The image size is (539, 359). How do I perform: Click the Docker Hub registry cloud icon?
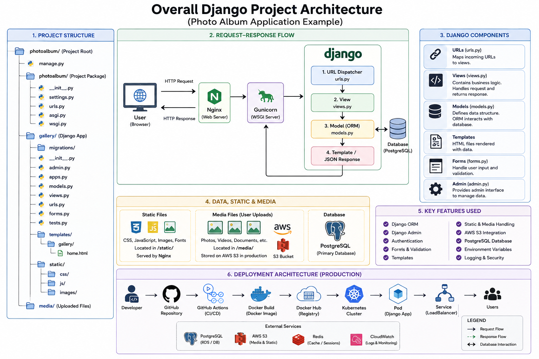pos(309,294)
